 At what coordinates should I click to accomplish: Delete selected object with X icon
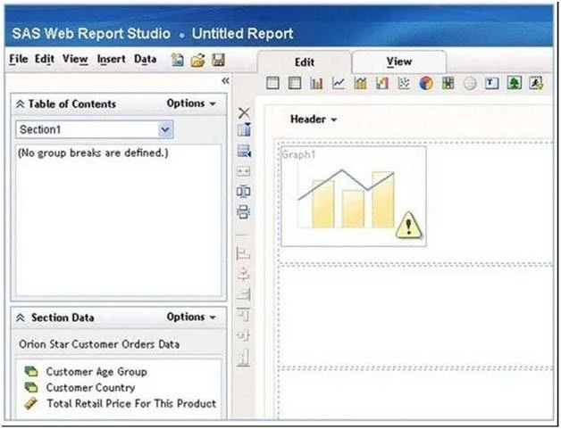pyautogui.click(x=244, y=113)
